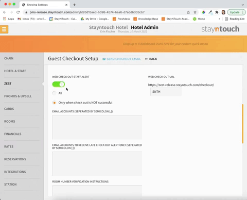Open the Reading List panel

pyautogui.click(x=235, y=19)
